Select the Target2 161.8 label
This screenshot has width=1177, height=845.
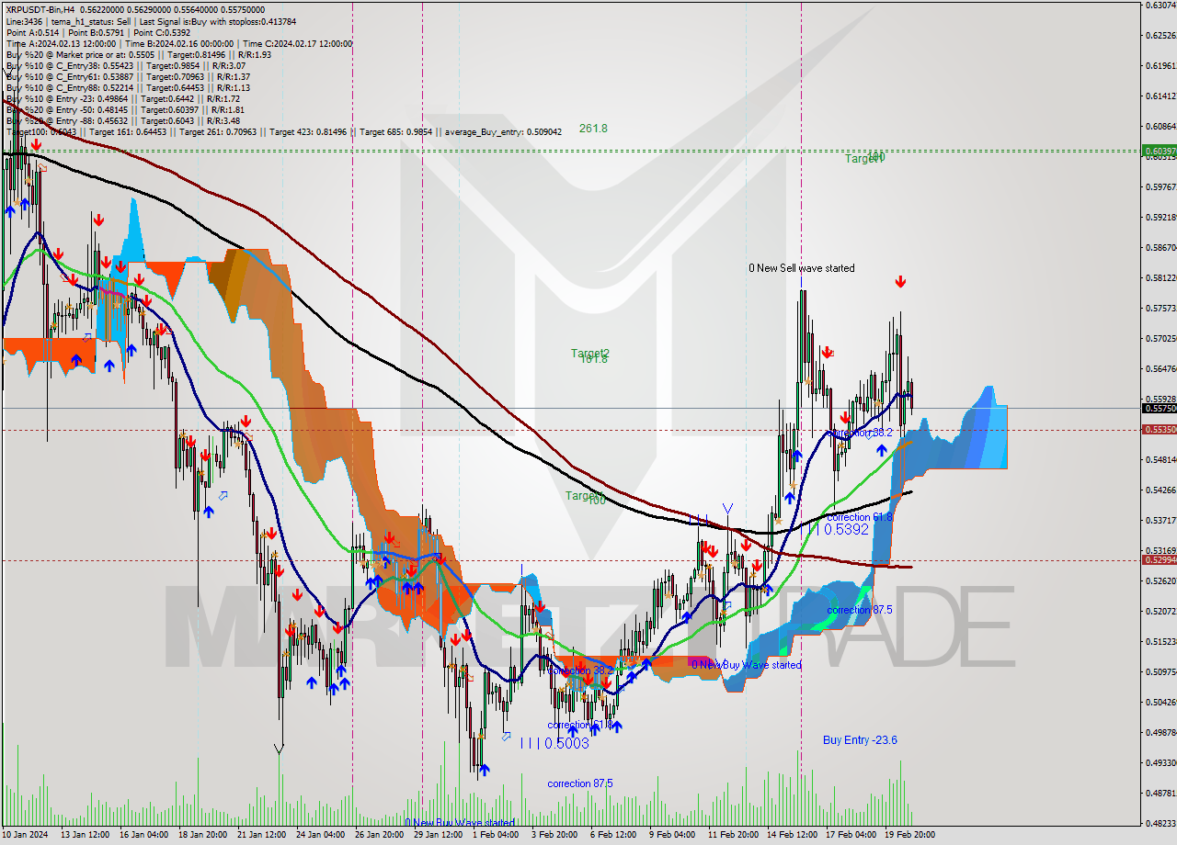(590, 355)
